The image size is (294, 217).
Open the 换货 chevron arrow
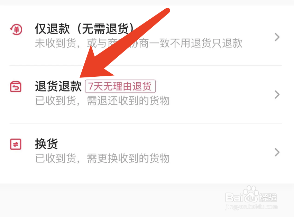coord(277,152)
